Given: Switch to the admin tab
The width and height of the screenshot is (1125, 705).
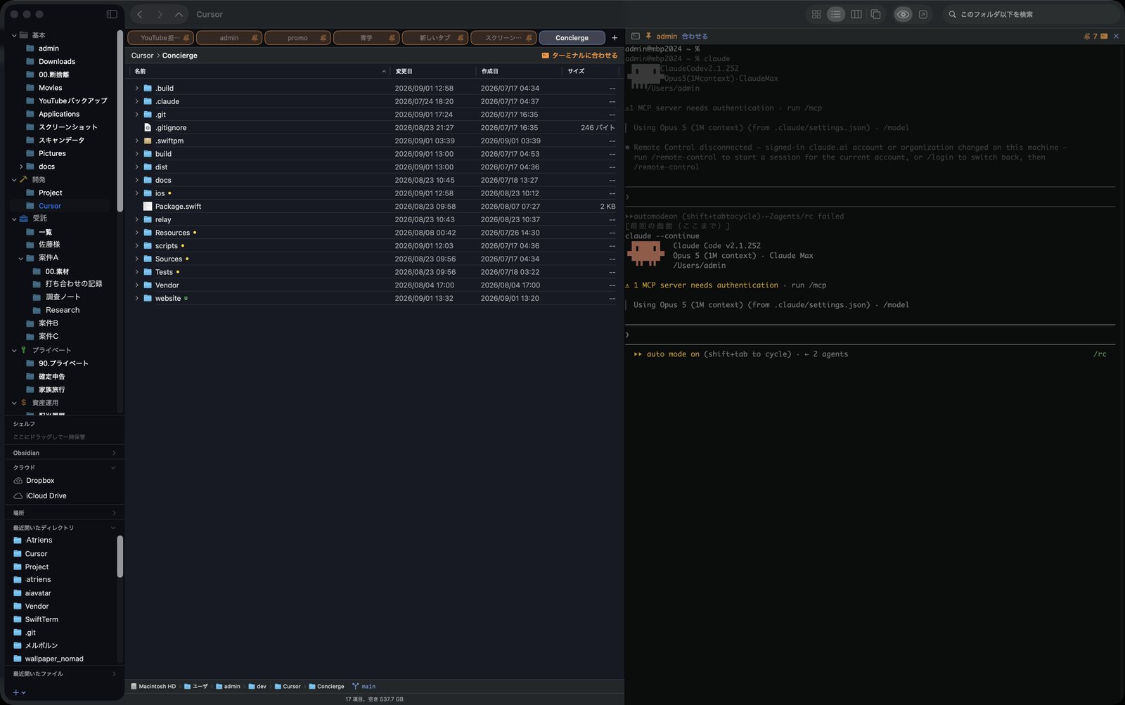Looking at the screenshot, I should [229, 38].
